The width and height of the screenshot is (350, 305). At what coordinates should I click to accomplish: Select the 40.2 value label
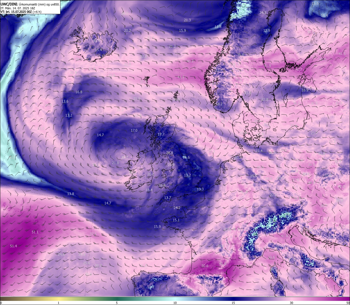point(190,61)
